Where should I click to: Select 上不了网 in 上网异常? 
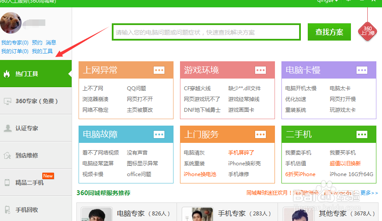pos(93,88)
